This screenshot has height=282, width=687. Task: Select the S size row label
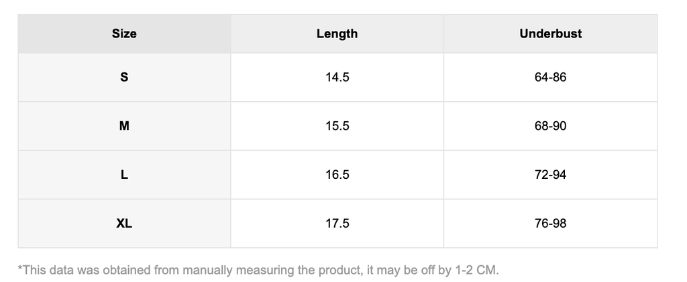point(124,77)
